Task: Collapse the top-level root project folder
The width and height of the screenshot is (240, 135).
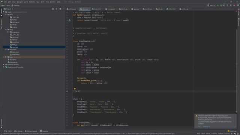Action: tap(4, 12)
